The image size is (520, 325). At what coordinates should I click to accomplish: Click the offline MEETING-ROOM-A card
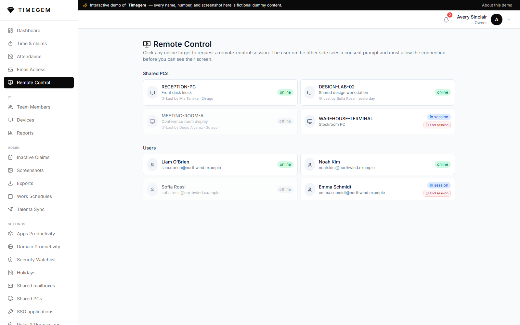coord(220,121)
